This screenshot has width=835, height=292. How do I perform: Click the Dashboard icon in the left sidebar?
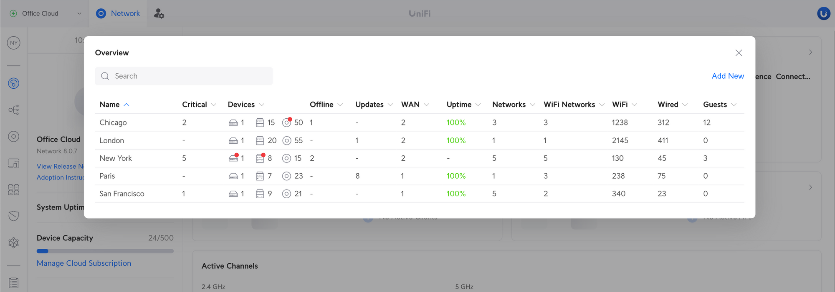(14, 83)
